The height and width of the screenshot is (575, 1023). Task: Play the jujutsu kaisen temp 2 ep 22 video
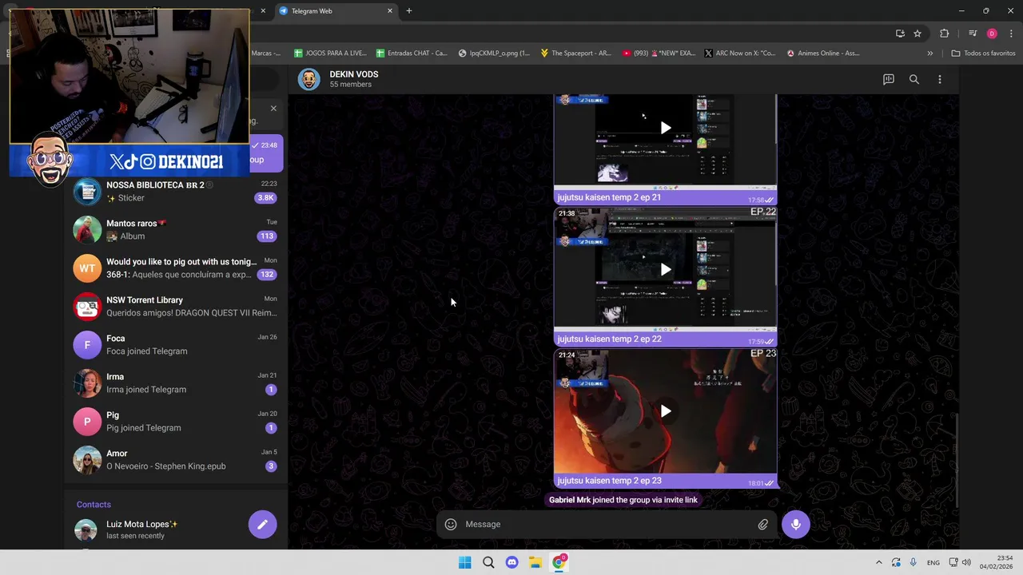pos(665,269)
